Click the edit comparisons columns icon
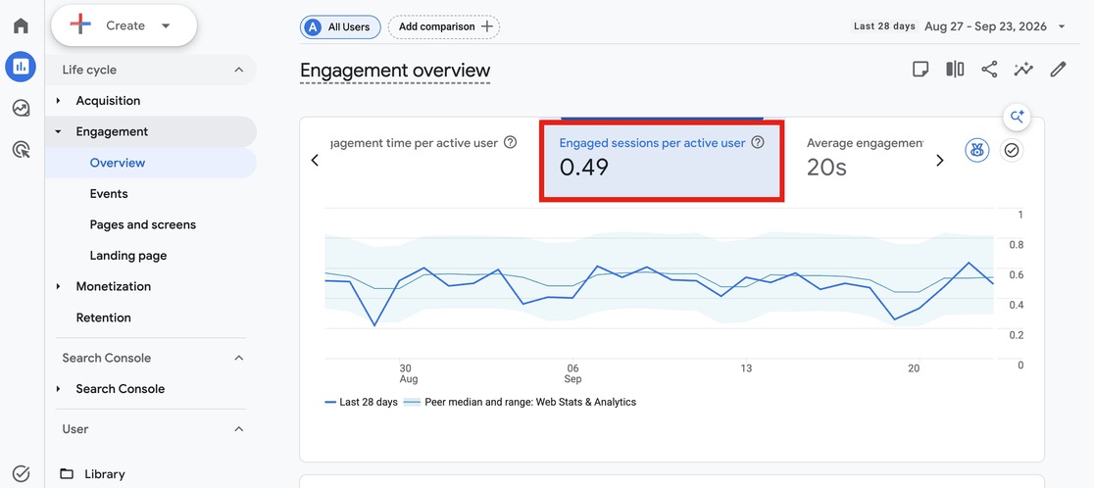1094x488 pixels. pos(955,69)
